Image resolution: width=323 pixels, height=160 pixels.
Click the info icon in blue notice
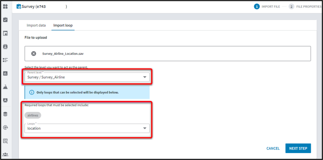click(31, 92)
